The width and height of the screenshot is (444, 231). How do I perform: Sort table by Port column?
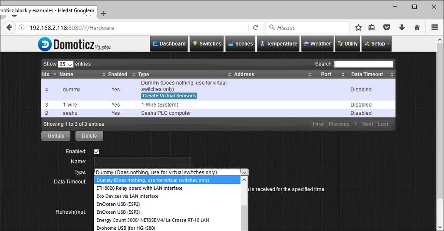coord(329,75)
